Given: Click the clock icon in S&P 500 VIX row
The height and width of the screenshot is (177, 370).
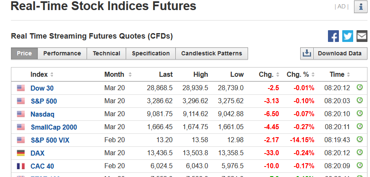Looking at the screenshot, I should 359,140.
